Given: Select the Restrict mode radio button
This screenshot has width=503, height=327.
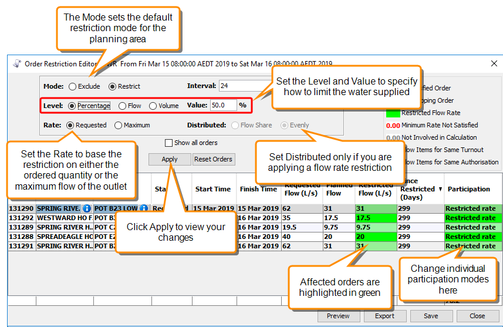Looking at the screenshot, I should coord(113,86).
